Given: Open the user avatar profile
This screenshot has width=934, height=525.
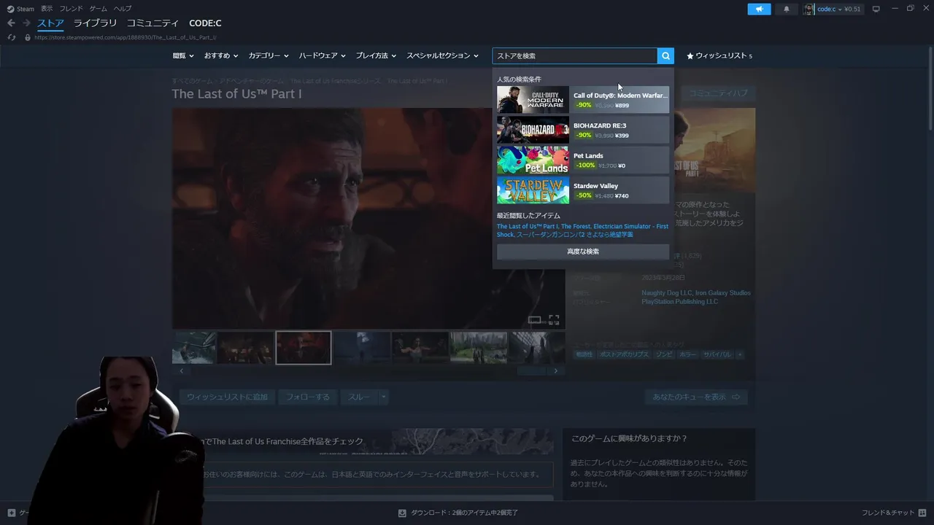Looking at the screenshot, I should tap(808, 9).
